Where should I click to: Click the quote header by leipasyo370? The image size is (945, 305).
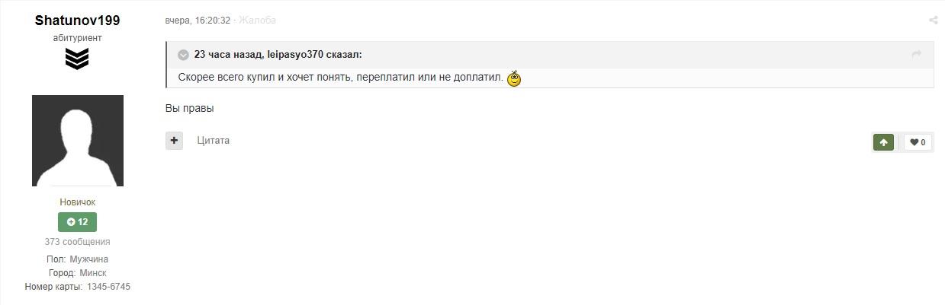click(278, 55)
